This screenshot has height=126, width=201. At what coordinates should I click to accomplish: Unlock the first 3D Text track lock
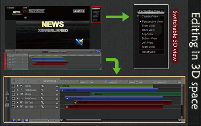pos(58,102)
